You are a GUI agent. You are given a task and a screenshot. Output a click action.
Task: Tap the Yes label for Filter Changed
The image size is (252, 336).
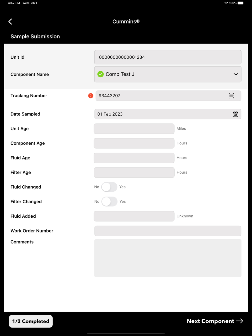click(x=123, y=201)
